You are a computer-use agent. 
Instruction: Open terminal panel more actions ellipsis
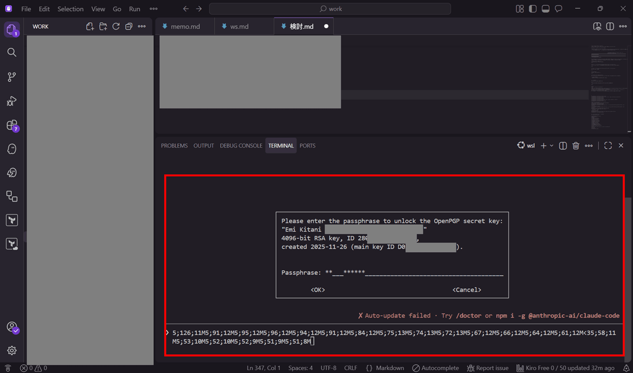click(x=588, y=146)
